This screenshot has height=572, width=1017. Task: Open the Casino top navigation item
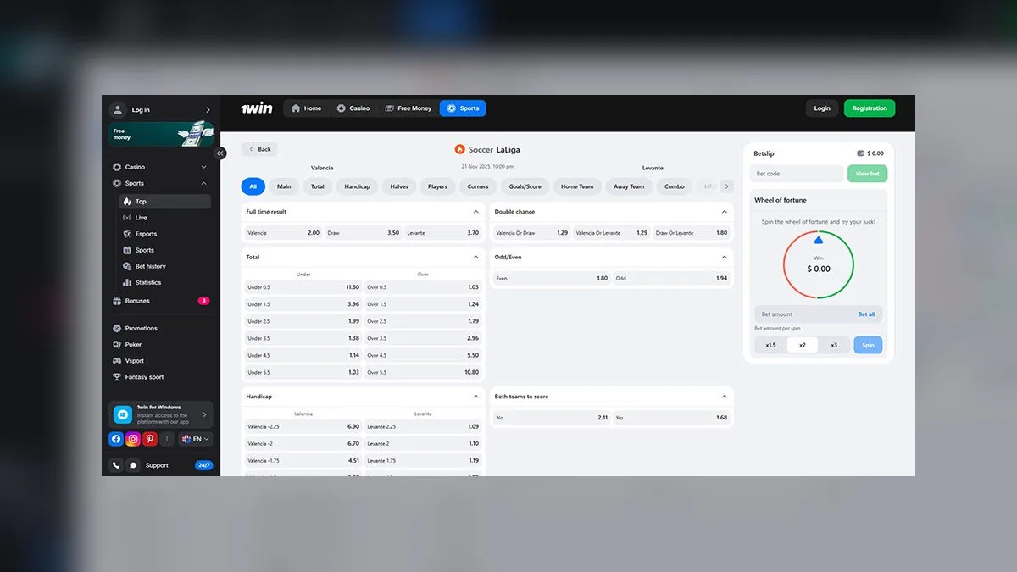tap(353, 108)
